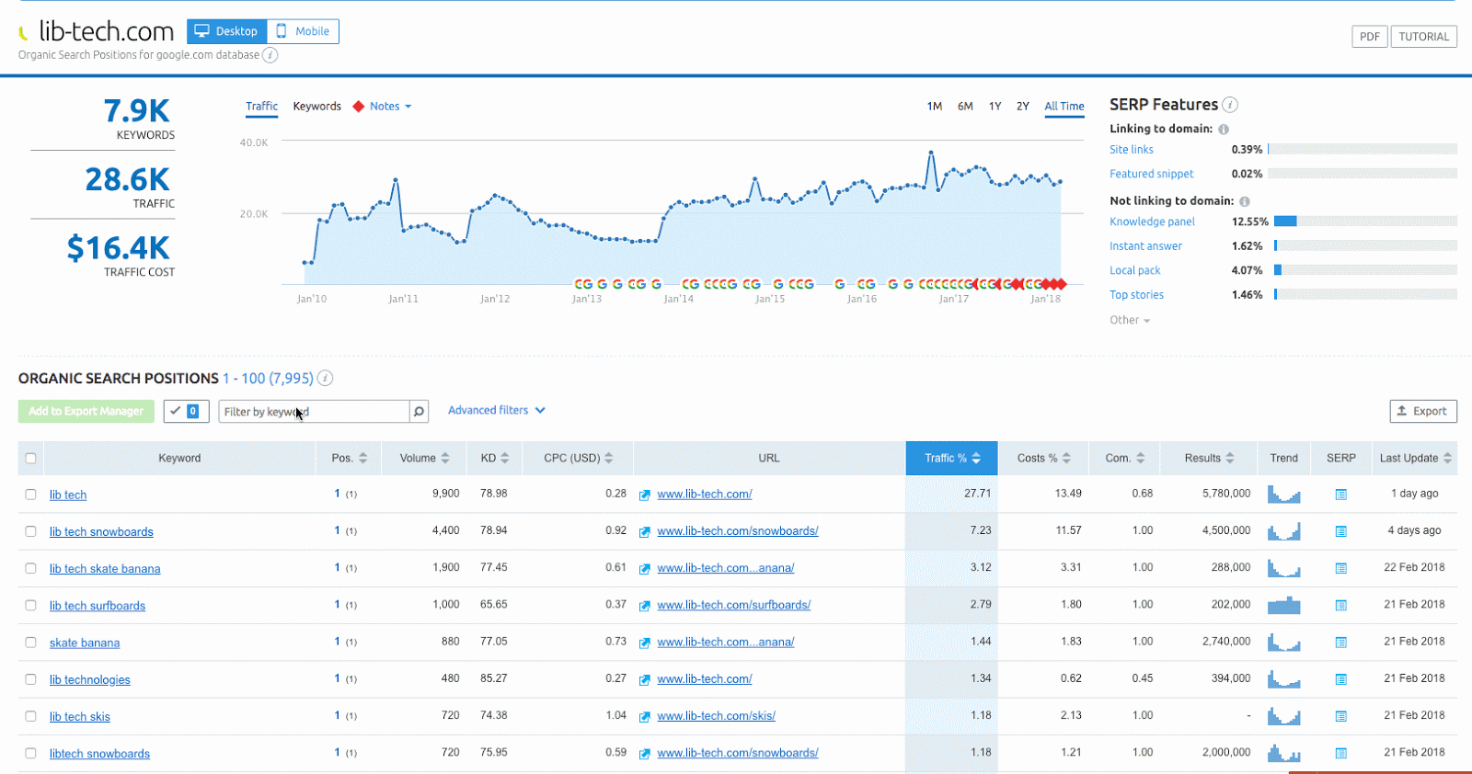Check the lib tech skate banana row
Viewport: 1472px width, 774px height.
[30, 568]
